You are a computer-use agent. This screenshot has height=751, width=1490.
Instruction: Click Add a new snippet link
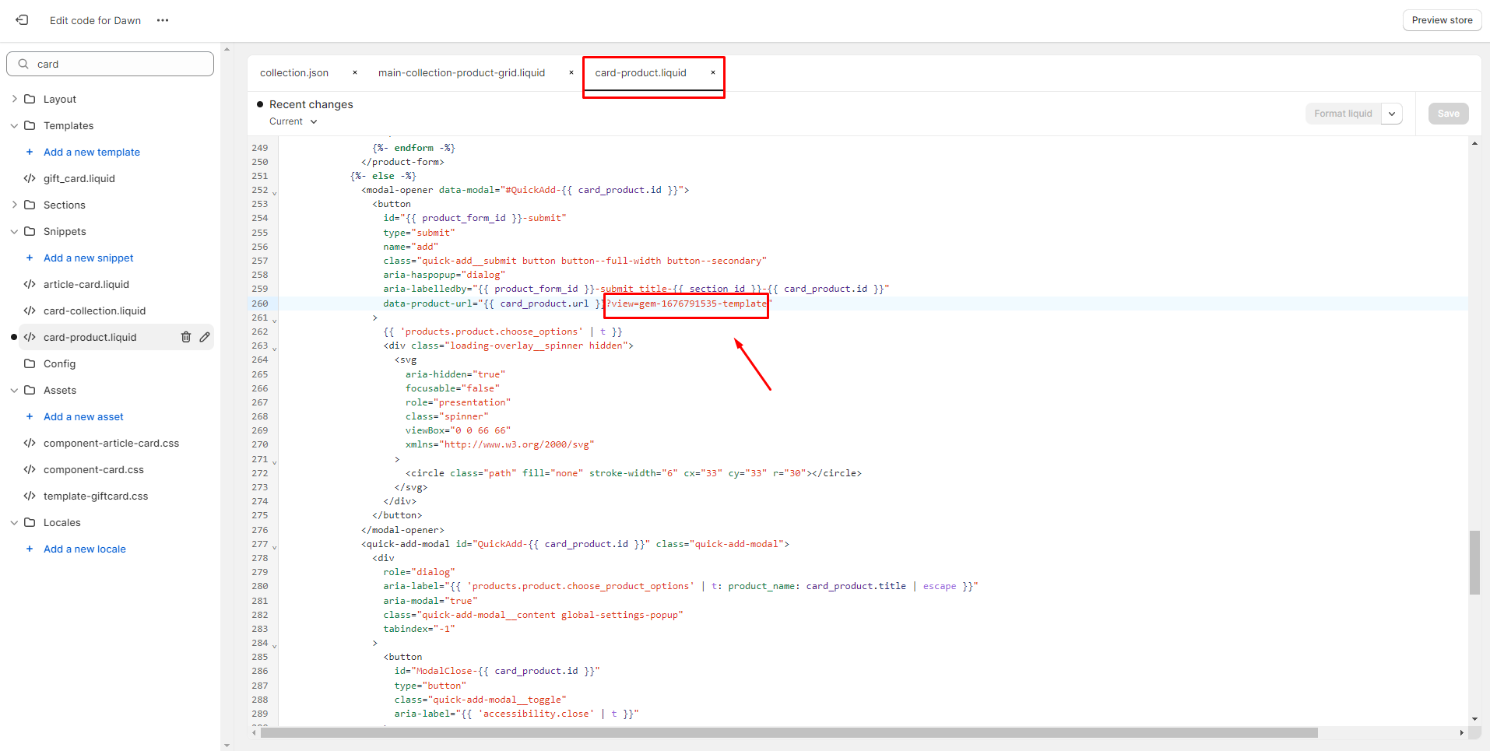tap(89, 258)
